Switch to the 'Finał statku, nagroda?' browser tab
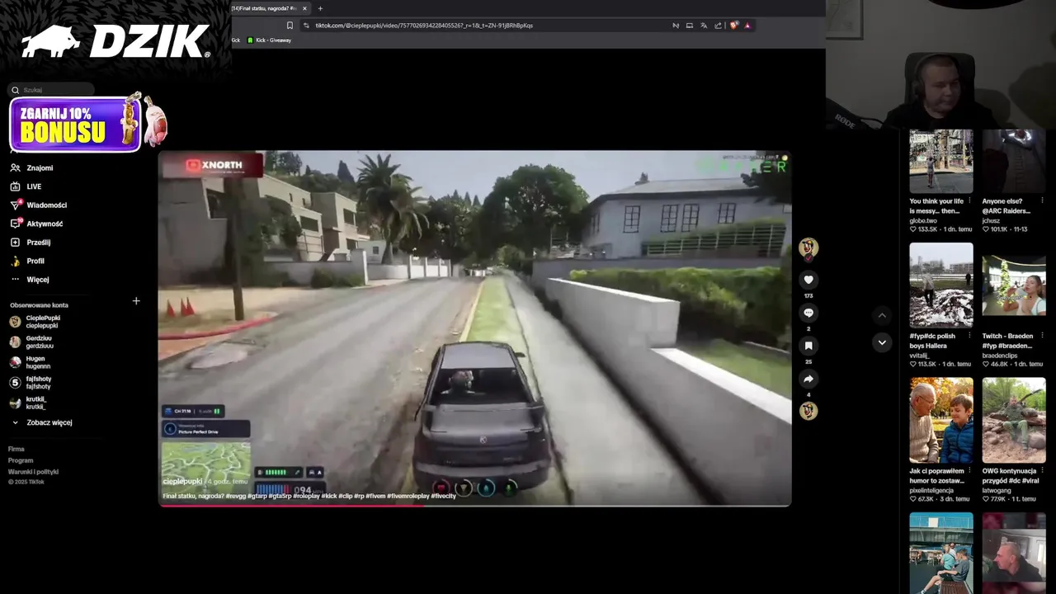Screen dimensions: 1056x594 [264, 8]
